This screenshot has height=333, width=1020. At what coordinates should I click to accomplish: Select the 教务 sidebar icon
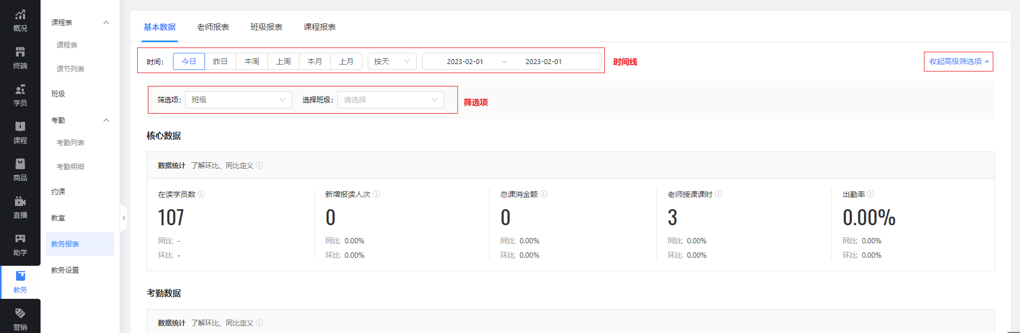pos(20,282)
